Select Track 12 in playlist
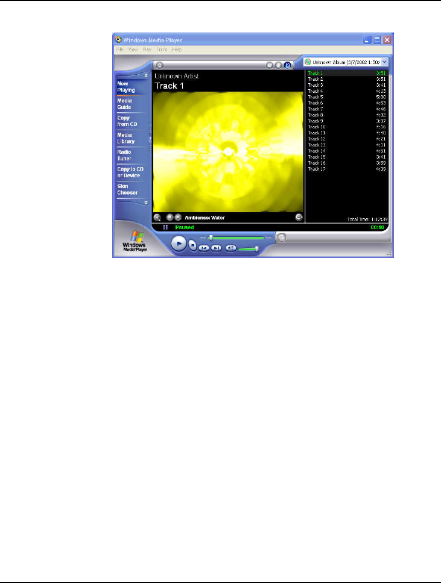The height and width of the screenshot is (583, 441). pos(346,139)
